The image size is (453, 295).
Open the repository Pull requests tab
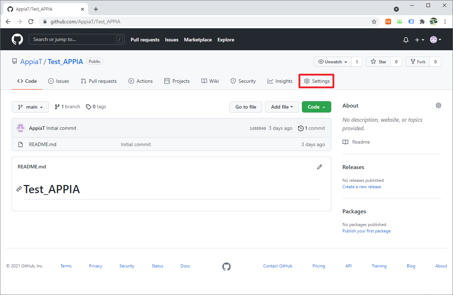click(99, 81)
